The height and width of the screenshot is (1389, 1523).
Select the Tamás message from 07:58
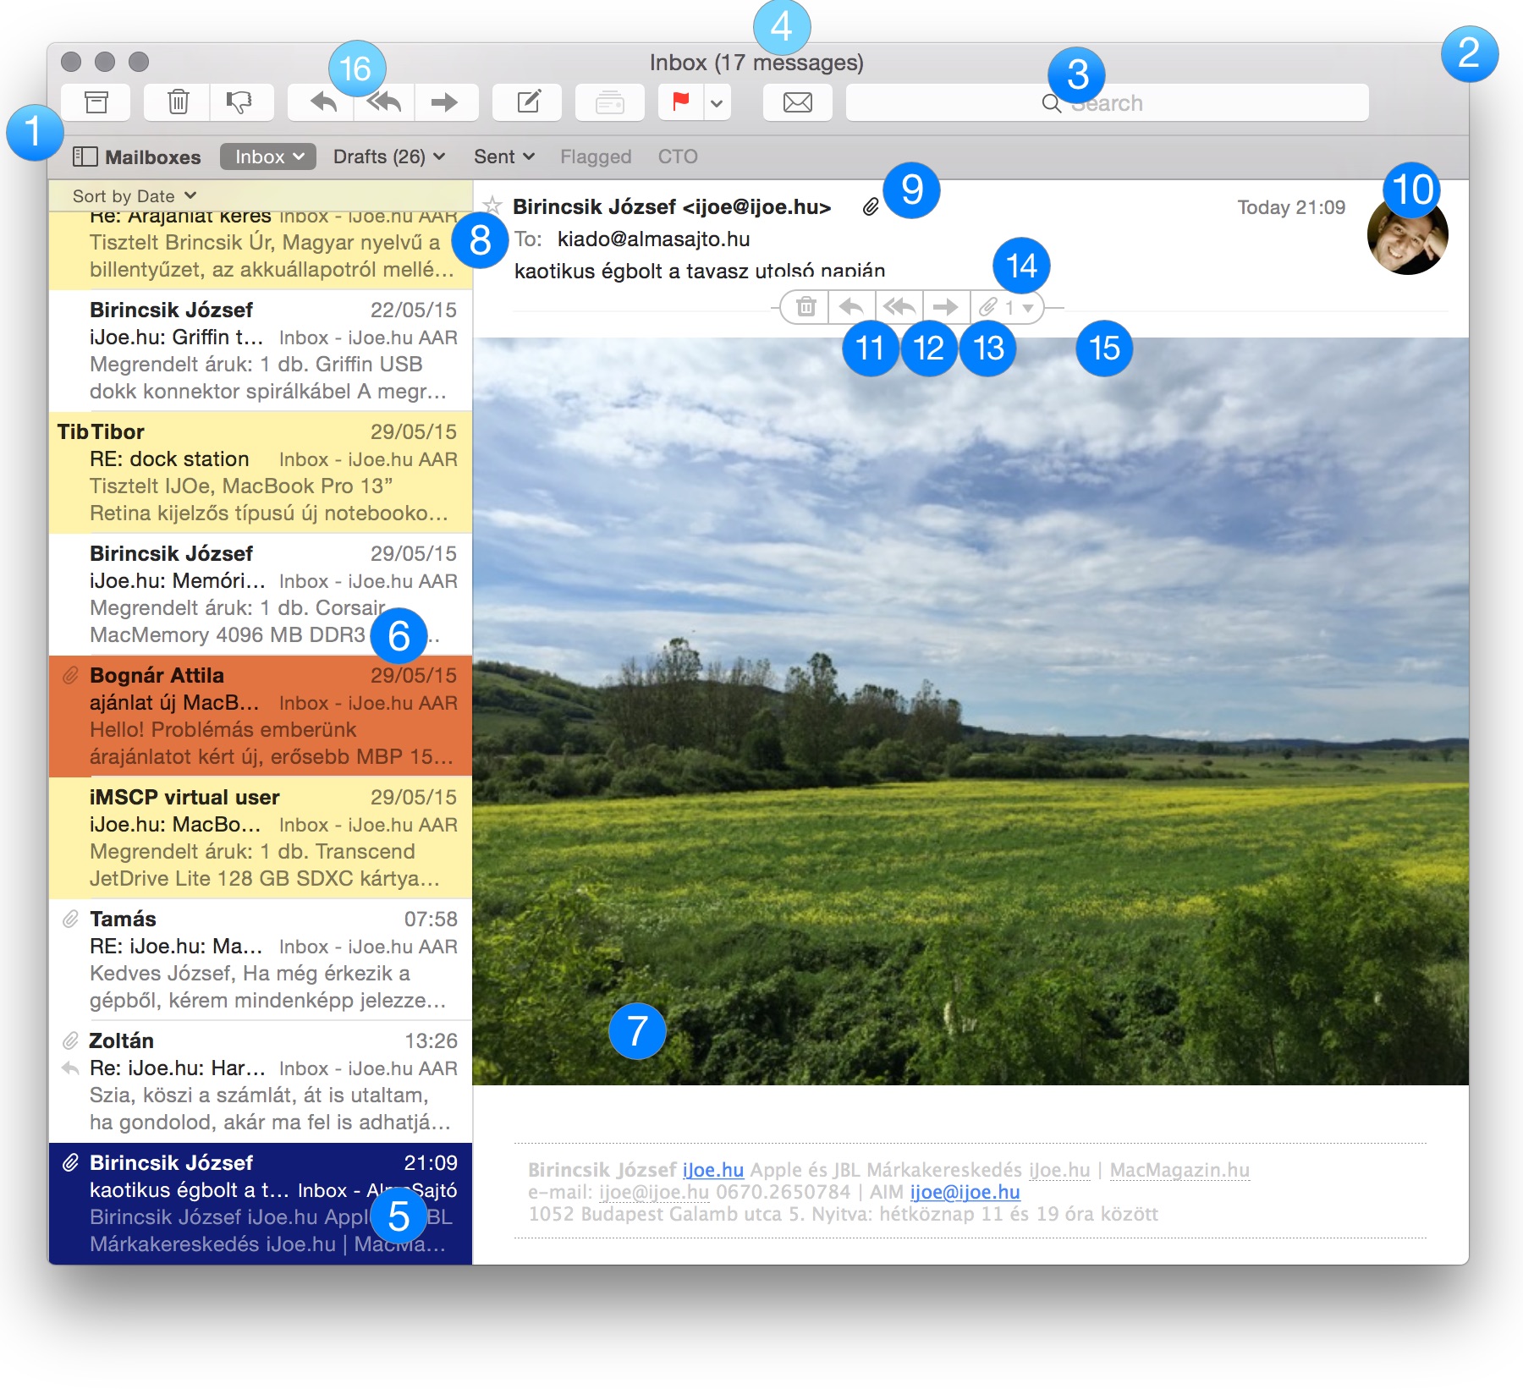pos(261,959)
